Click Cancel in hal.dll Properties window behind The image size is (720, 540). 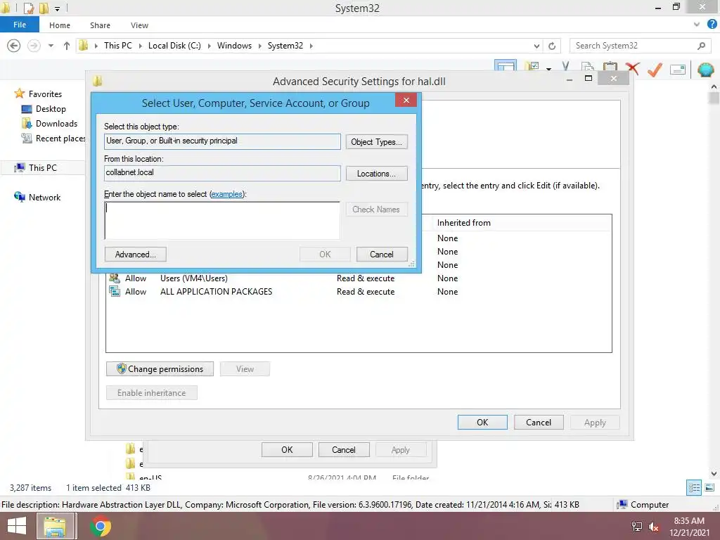pos(343,449)
